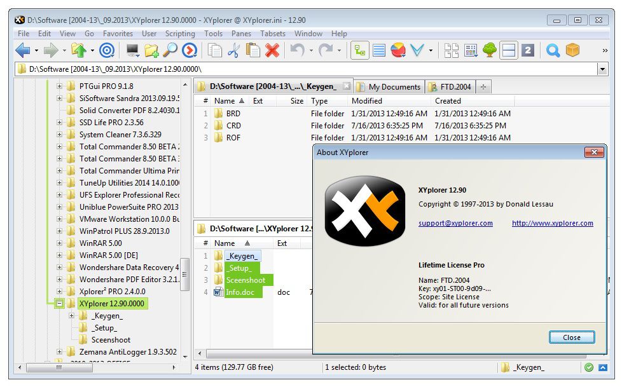Open the Favorites menu
The height and width of the screenshot is (387, 622).
coord(118,34)
